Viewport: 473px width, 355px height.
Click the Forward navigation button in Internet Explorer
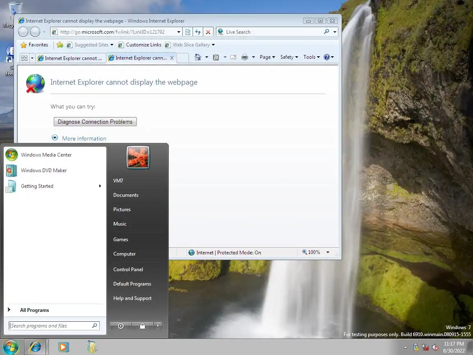[x=35, y=32]
